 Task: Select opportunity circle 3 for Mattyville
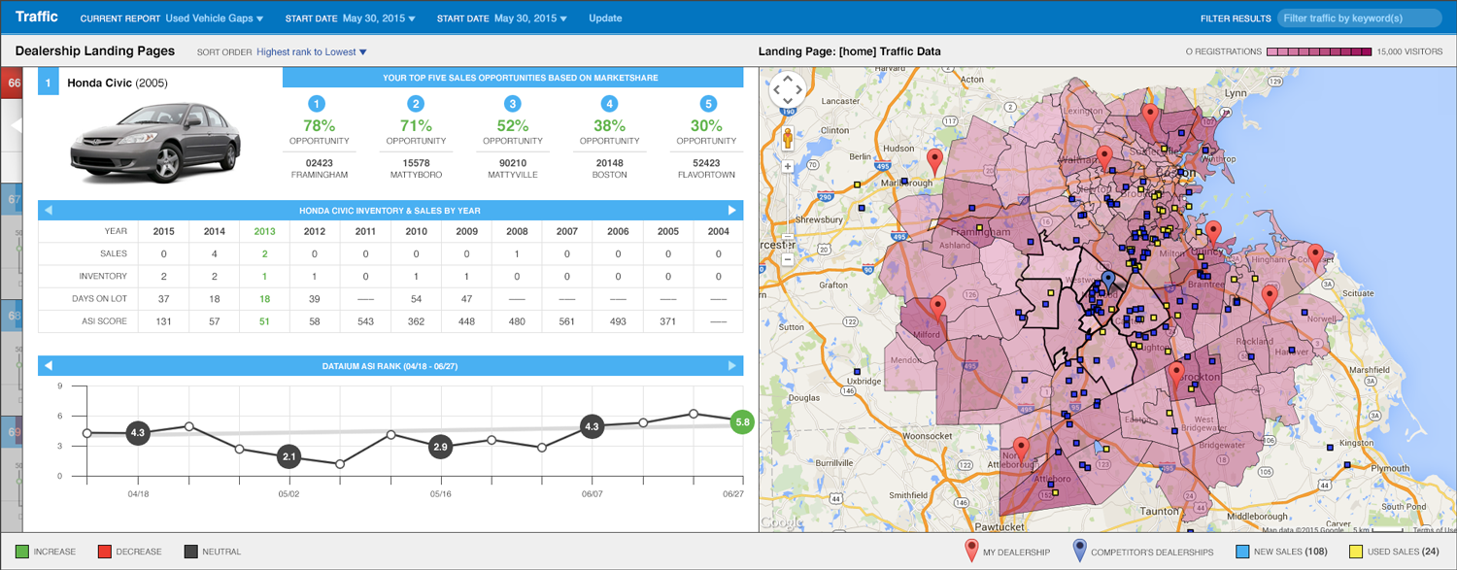tap(513, 104)
